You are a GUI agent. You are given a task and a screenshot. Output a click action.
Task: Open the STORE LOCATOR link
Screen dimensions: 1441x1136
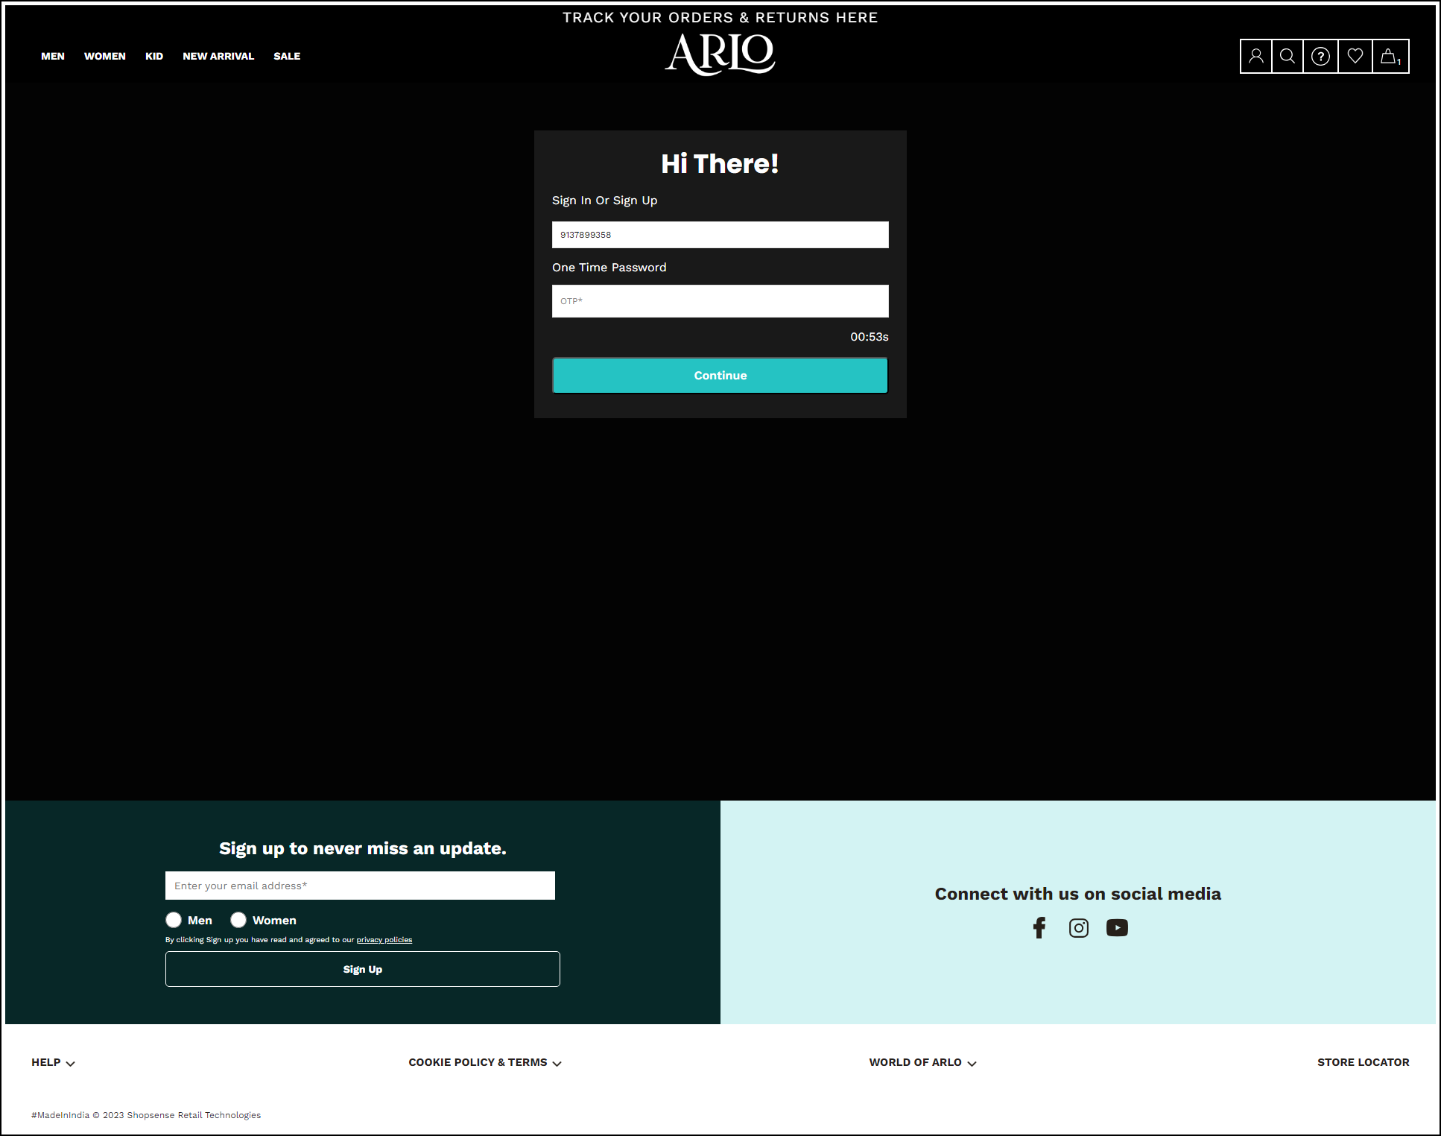[1363, 1062]
